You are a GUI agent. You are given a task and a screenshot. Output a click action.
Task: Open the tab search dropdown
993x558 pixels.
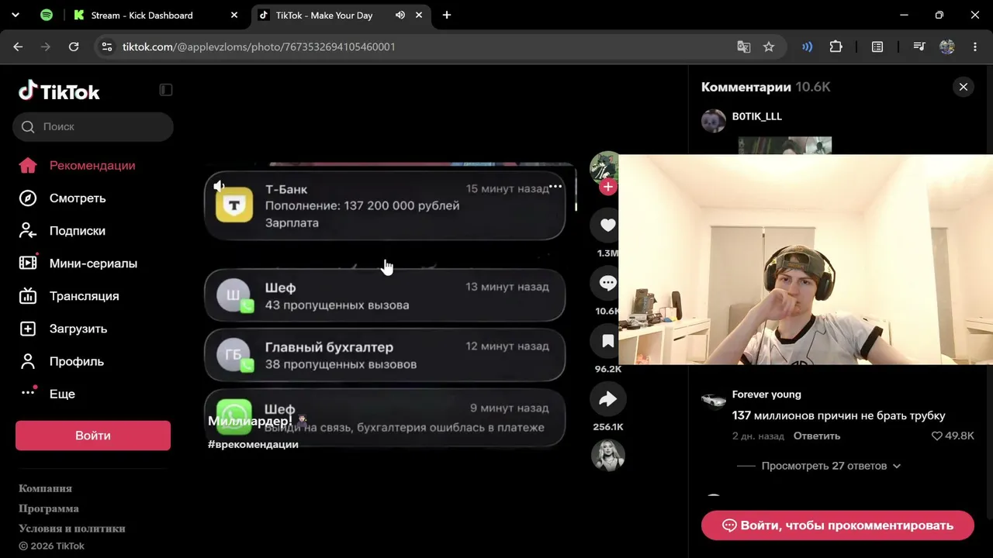pos(16,15)
